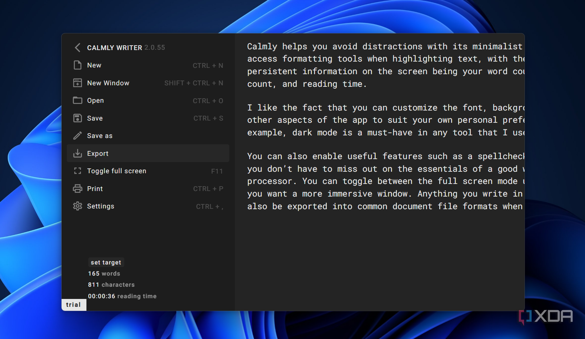Click the New Window icon
585x339 pixels.
[x=78, y=83]
